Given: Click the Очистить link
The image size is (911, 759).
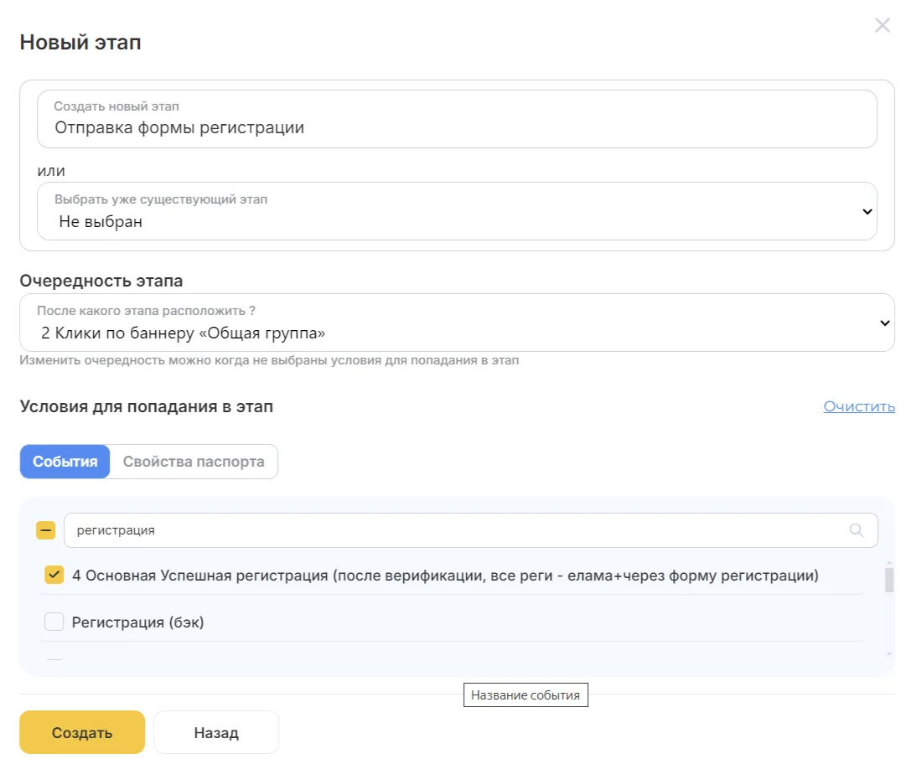Looking at the screenshot, I should [859, 406].
